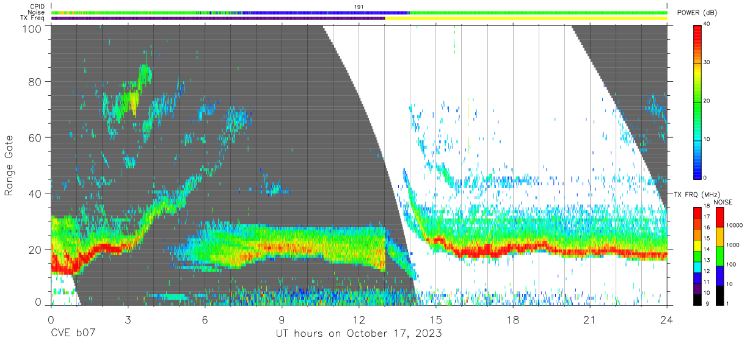
Task: Click the 10 tick on the power colorbar
Action: (708, 140)
